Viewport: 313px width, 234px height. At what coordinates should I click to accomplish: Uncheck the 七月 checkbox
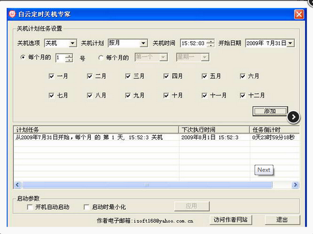[x=51, y=95]
